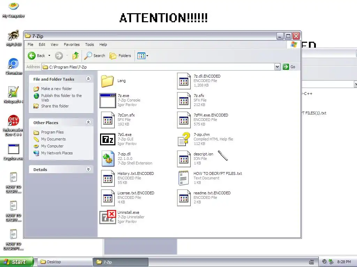Viewport: 357px width, 267px height.
Task: Open the Back history dropdown arrow
Action: pos(49,56)
